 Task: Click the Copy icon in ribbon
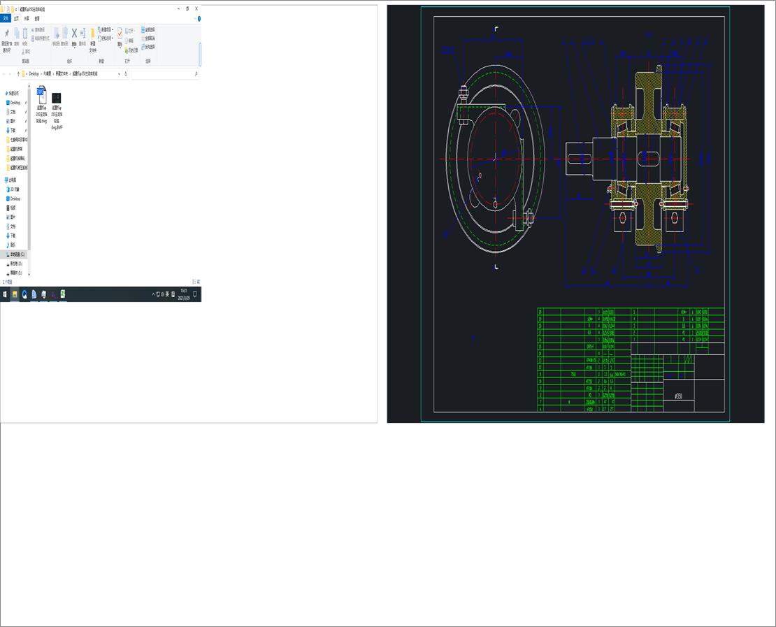coord(16,33)
